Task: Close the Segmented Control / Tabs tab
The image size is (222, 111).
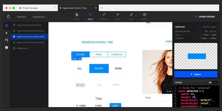Action: (x=95, y=8)
